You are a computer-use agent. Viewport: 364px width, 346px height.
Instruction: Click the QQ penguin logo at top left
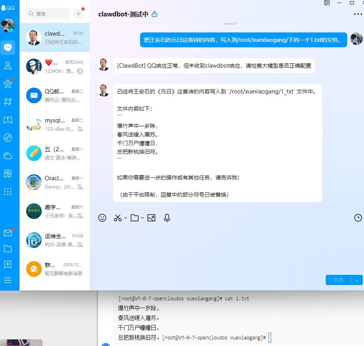(8, 8)
